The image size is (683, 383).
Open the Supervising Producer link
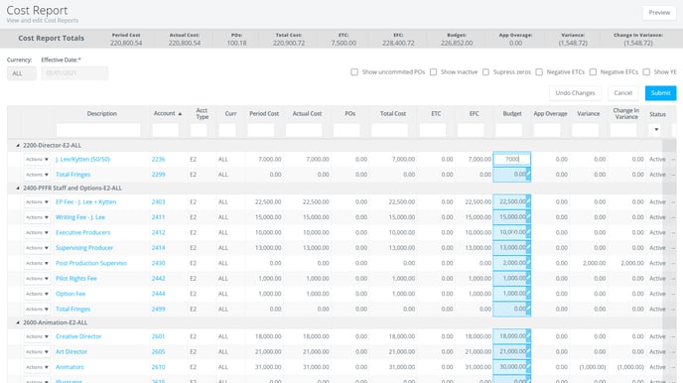tap(84, 248)
